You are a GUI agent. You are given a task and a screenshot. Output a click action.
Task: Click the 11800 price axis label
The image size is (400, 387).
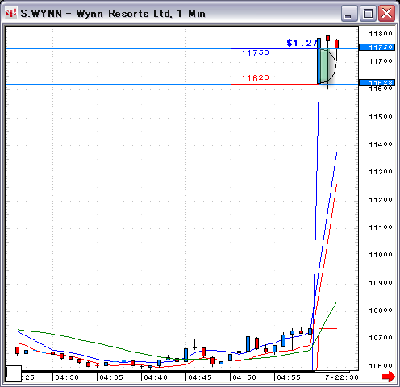point(381,34)
